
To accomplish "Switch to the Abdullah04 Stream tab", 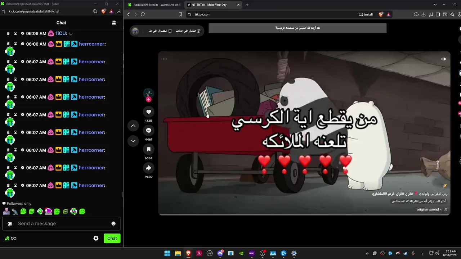I will pyautogui.click(x=154, y=5).
